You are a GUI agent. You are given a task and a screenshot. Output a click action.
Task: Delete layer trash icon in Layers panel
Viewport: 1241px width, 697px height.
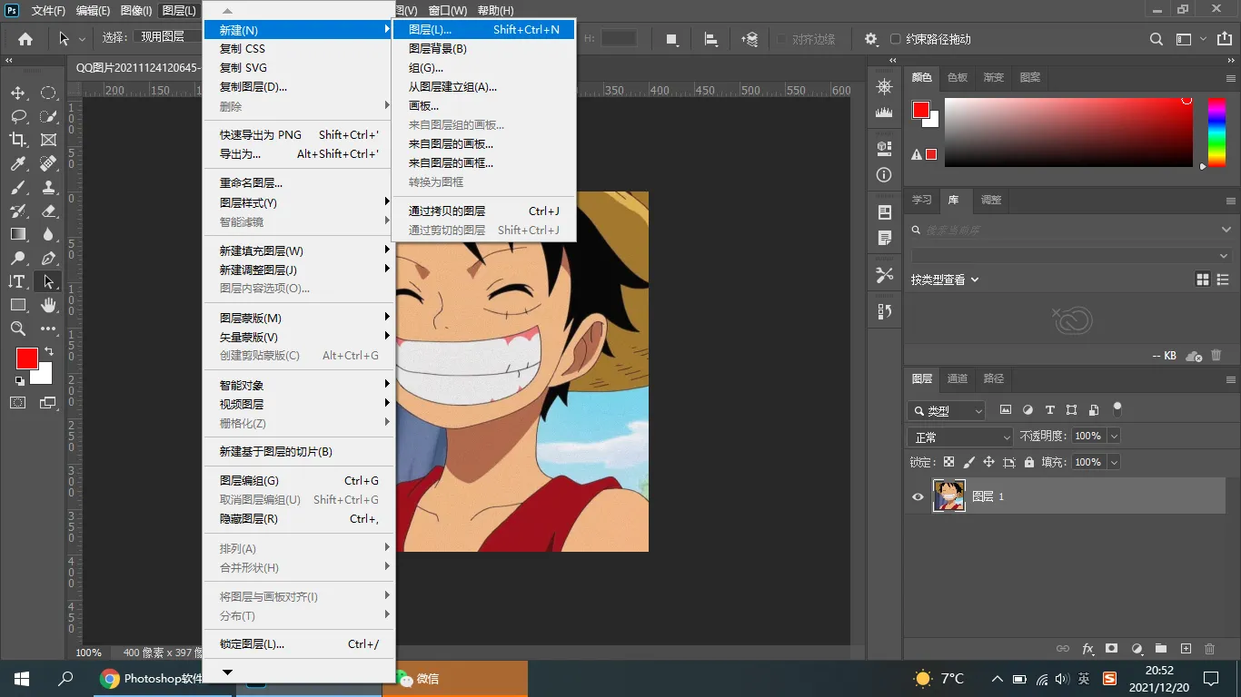pyautogui.click(x=1209, y=649)
